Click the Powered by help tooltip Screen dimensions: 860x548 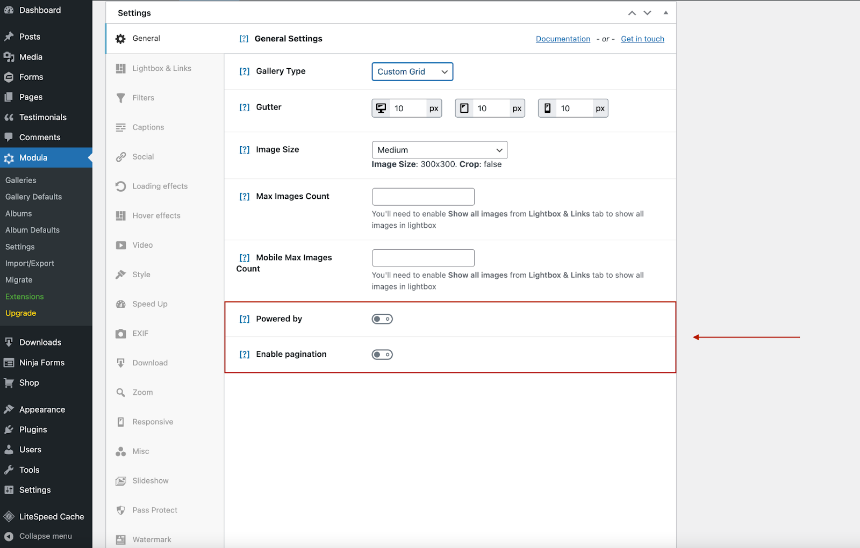[x=245, y=319]
